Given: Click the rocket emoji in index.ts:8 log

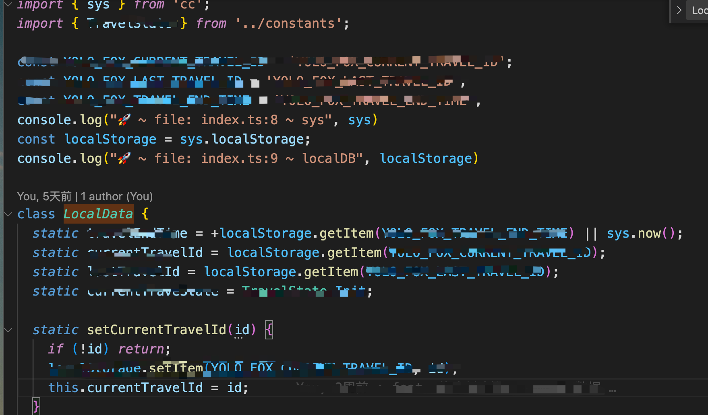Looking at the screenshot, I should tap(124, 120).
